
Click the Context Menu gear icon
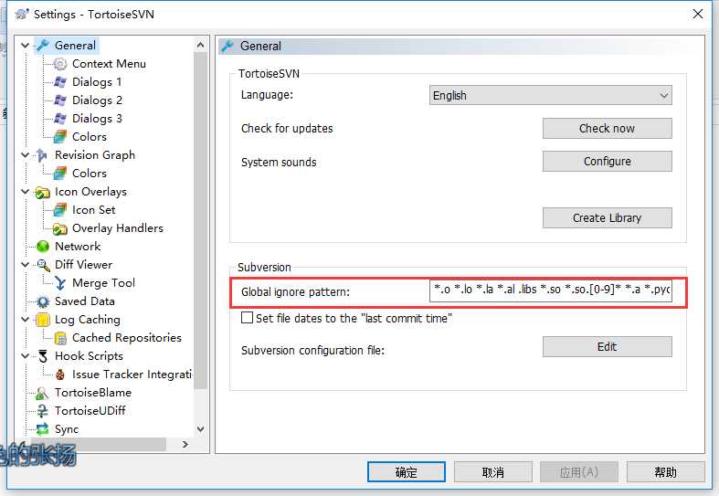point(60,64)
